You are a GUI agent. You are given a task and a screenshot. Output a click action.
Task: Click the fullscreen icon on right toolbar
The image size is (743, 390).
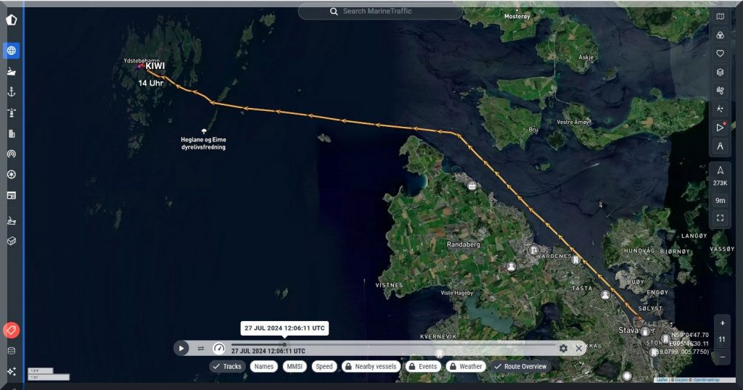(720, 217)
